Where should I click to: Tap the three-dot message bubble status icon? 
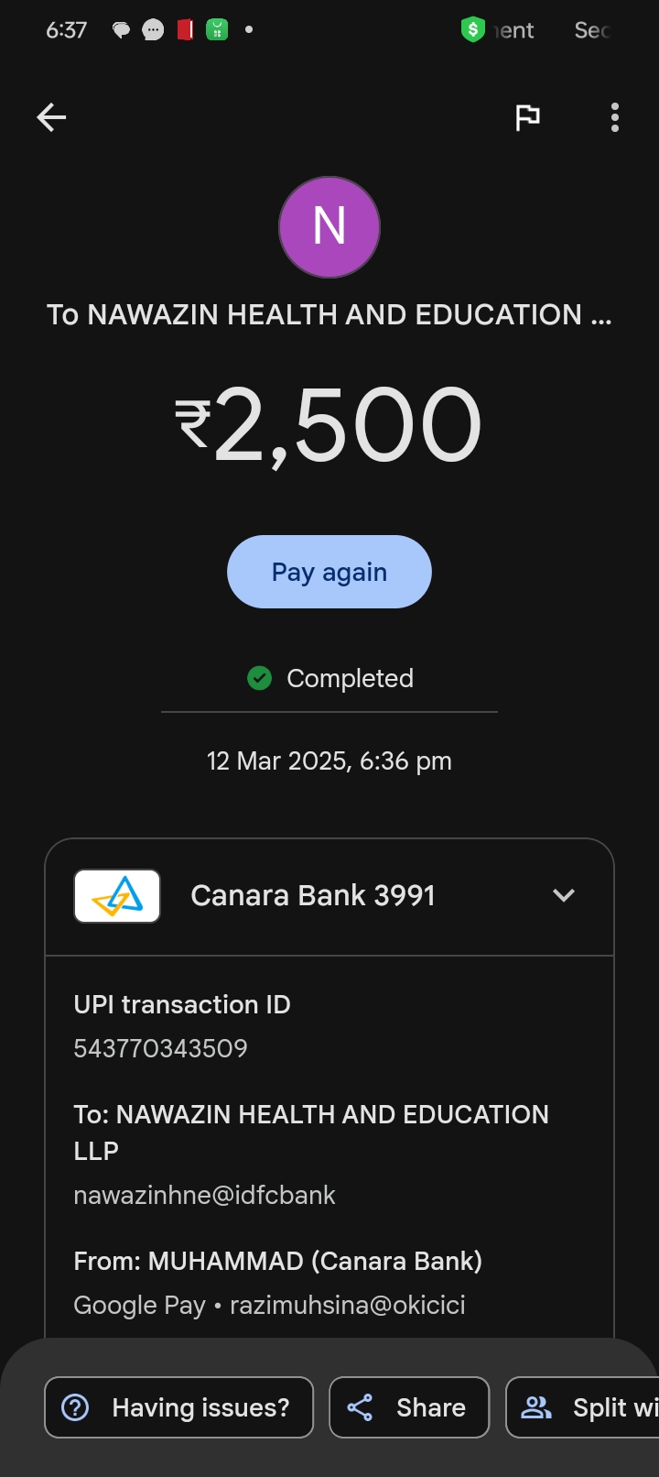154,30
